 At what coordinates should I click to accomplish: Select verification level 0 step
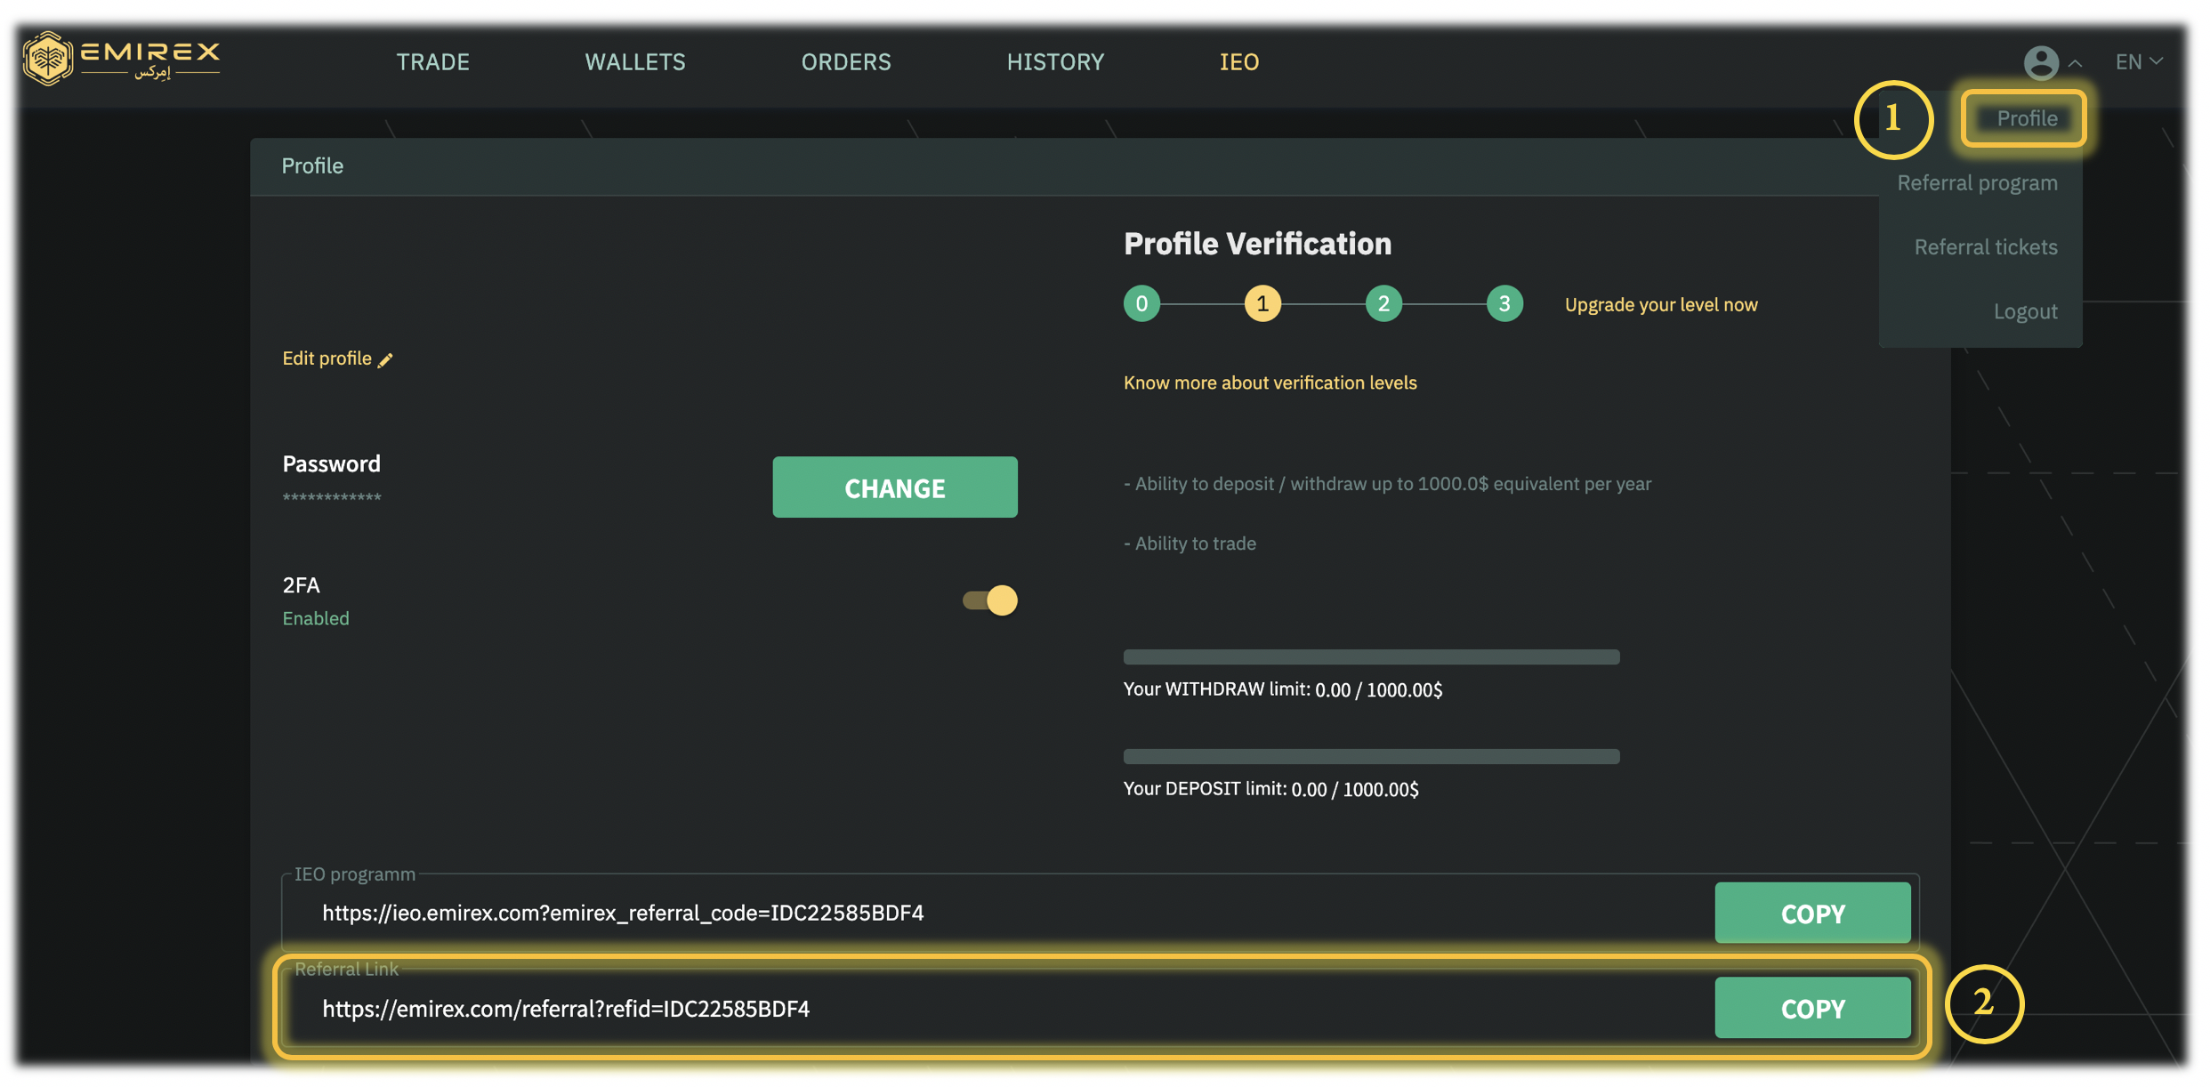pyautogui.click(x=1141, y=304)
